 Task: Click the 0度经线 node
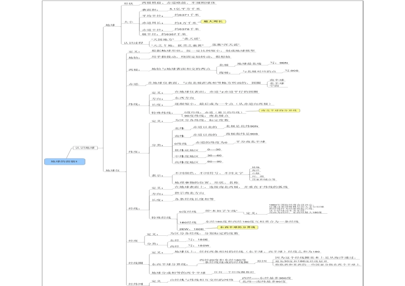coord(188,212)
